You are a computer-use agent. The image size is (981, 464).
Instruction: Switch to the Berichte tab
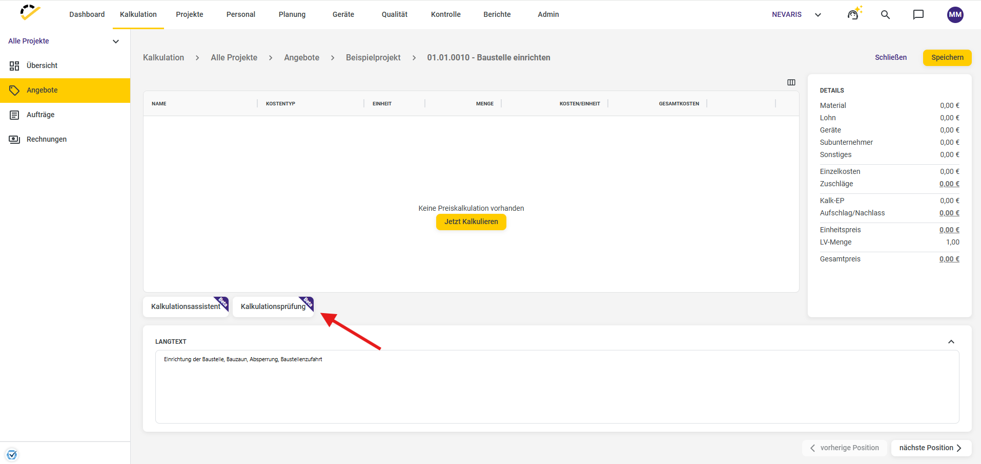pos(497,14)
